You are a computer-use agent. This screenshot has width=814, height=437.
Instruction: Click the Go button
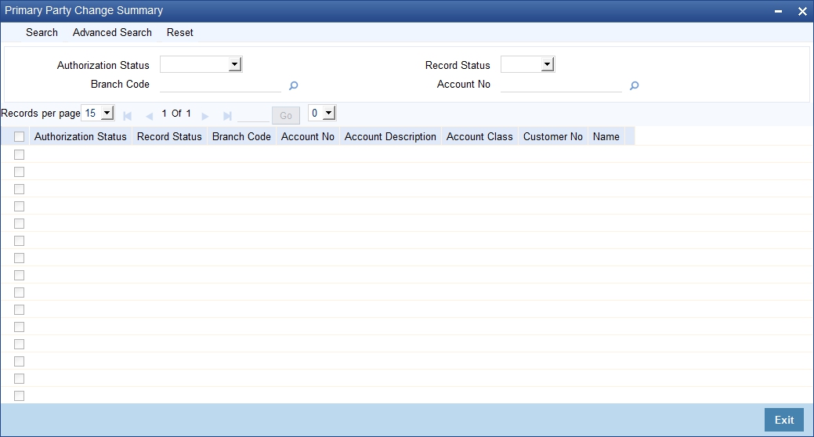[x=286, y=115]
